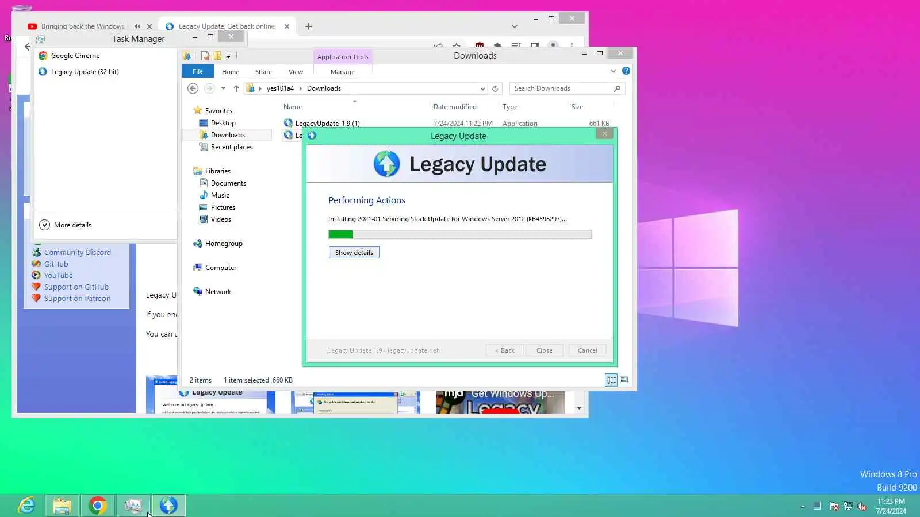Open Pictures library
Viewport: 920px width, 517px height.
pyautogui.click(x=223, y=207)
